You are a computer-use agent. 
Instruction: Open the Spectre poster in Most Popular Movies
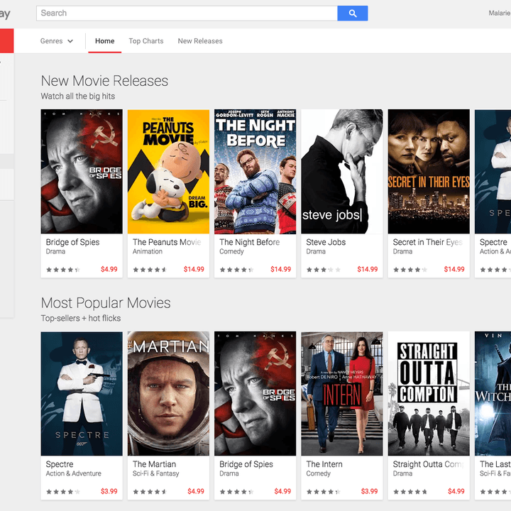click(x=82, y=394)
